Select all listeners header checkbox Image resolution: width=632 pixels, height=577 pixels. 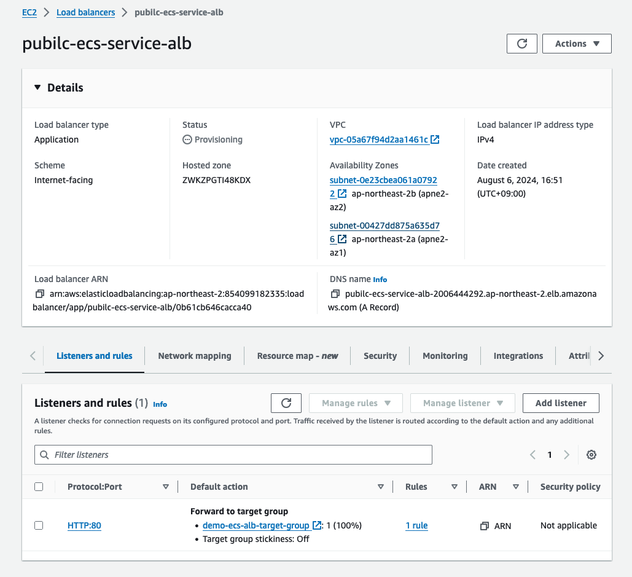tap(39, 487)
